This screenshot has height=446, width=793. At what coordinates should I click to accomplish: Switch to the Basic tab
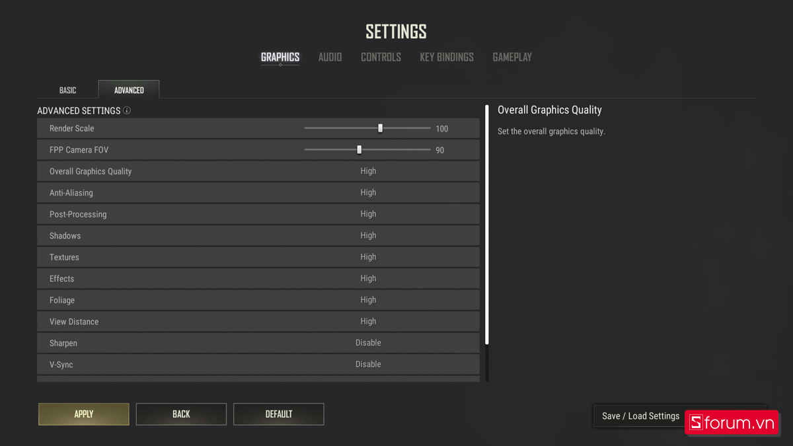tap(67, 90)
